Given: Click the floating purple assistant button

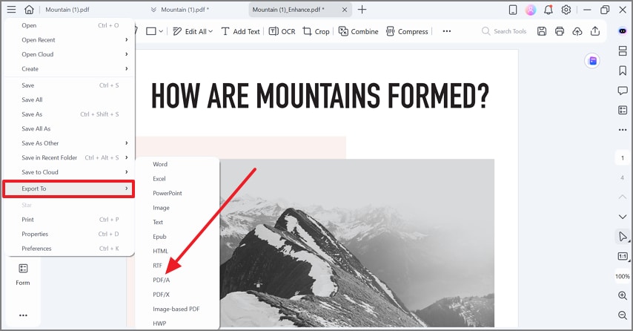Looking at the screenshot, I should 592,61.
